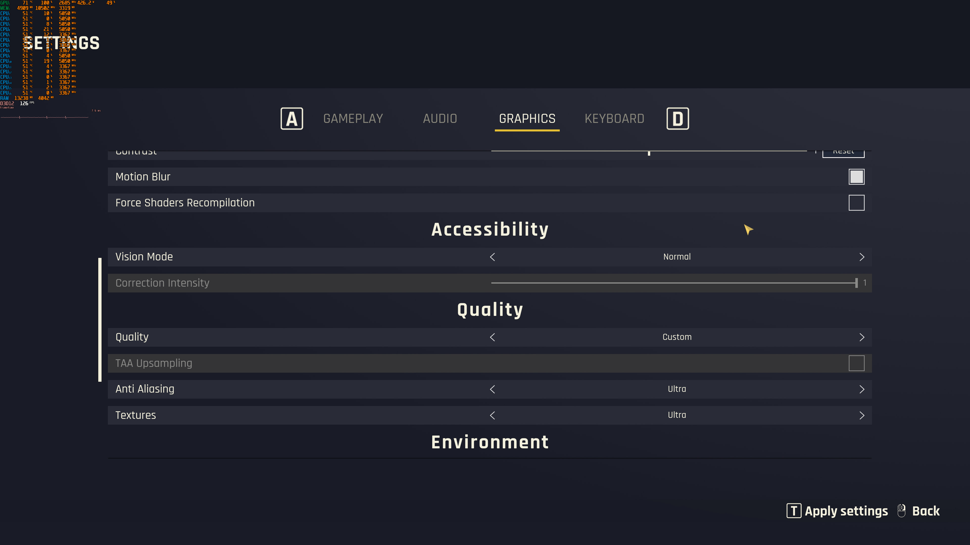Click the mouse Back icon

coord(902,511)
